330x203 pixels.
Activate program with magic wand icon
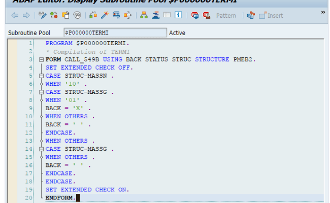(x=105, y=15)
